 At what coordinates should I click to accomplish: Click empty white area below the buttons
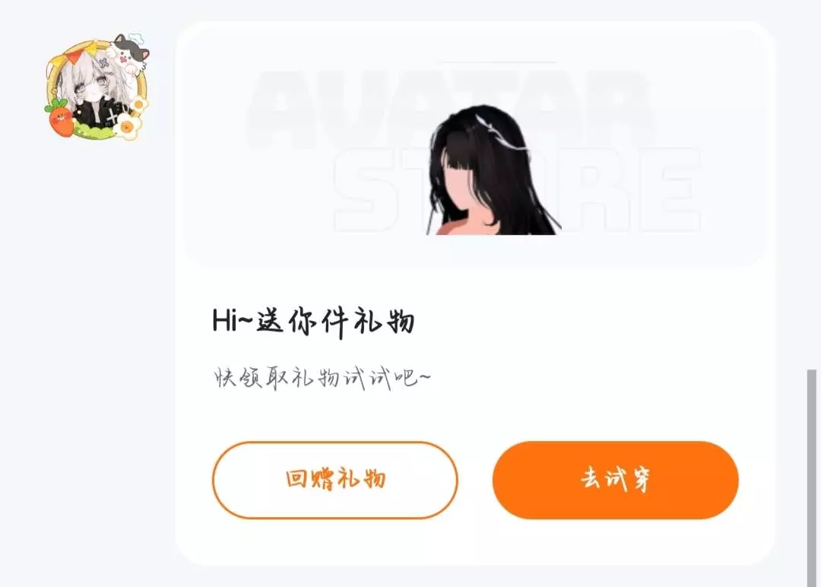tap(475, 542)
